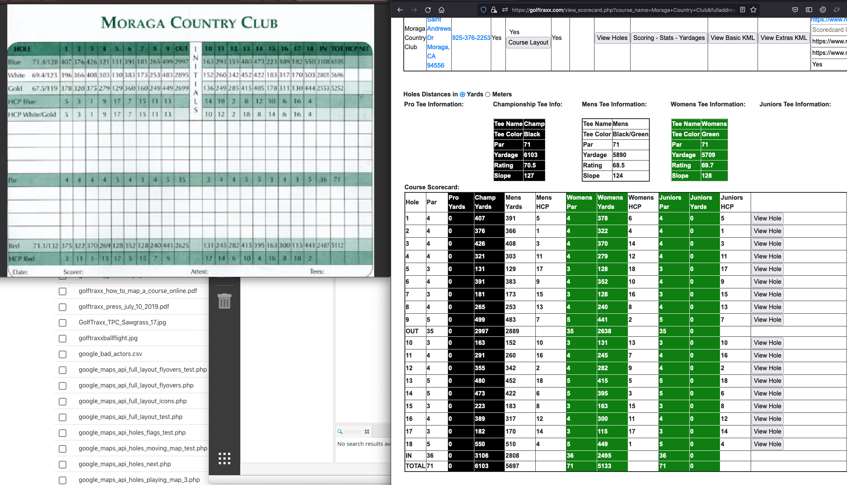View Hole for hole 9
Image resolution: width=847 pixels, height=485 pixels.
tap(767, 320)
